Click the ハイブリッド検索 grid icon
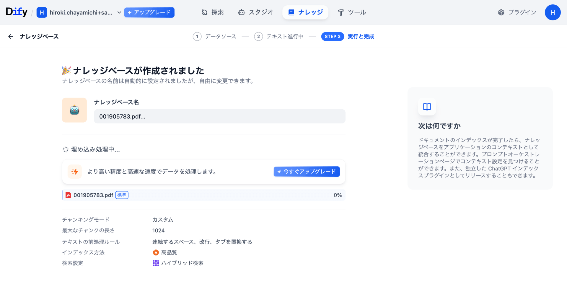The image size is (567, 283). [x=156, y=263]
